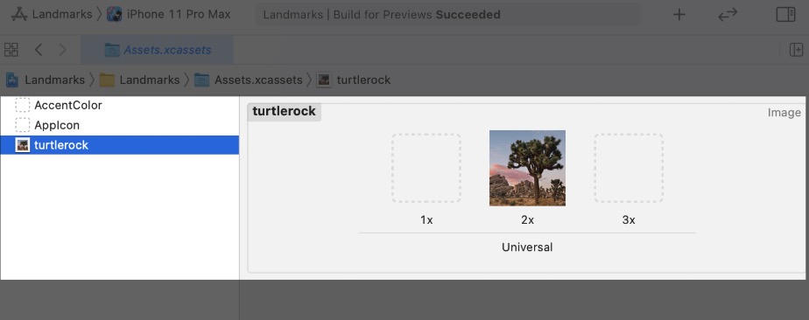Open the Landmarks folder breadcrumb
Image resolution: width=809 pixels, height=320 pixels.
click(x=140, y=80)
